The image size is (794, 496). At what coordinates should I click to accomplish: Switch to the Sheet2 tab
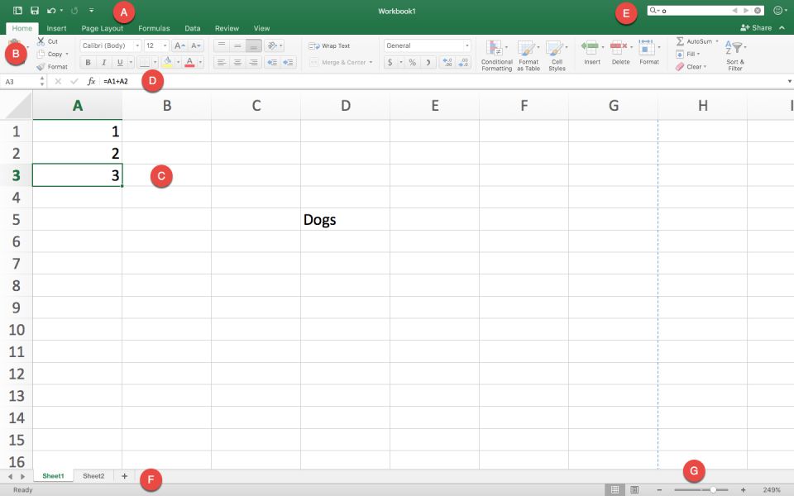(93, 475)
